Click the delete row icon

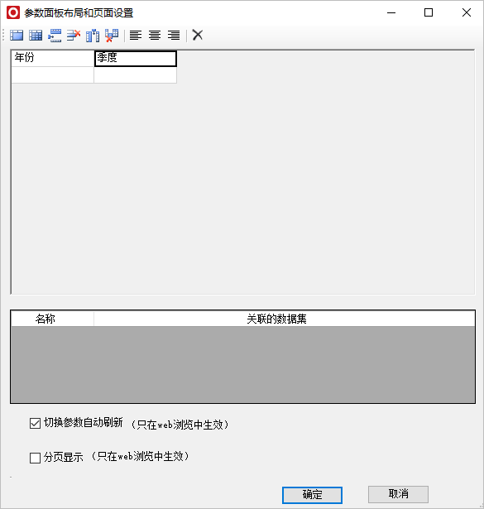pos(74,35)
